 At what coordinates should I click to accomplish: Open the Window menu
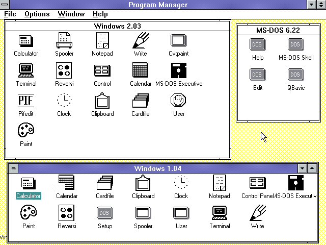pyautogui.click(x=71, y=14)
